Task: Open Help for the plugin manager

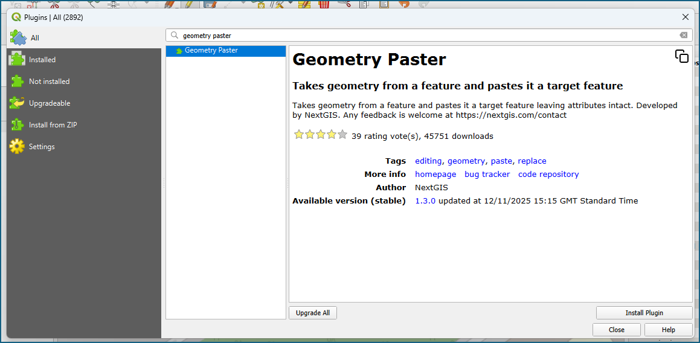Action: coord(669,330)
